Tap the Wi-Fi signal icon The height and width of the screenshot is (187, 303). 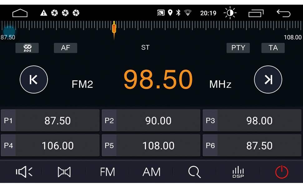pyautogui.click(x=188, y=13)
